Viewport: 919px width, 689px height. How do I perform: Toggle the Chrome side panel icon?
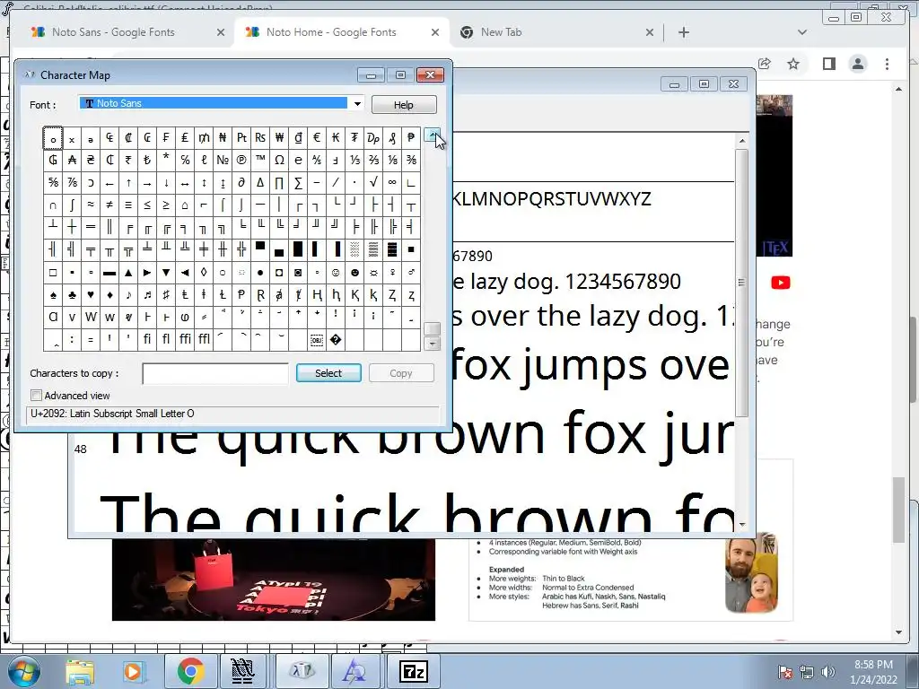click(x=828, y=64)
